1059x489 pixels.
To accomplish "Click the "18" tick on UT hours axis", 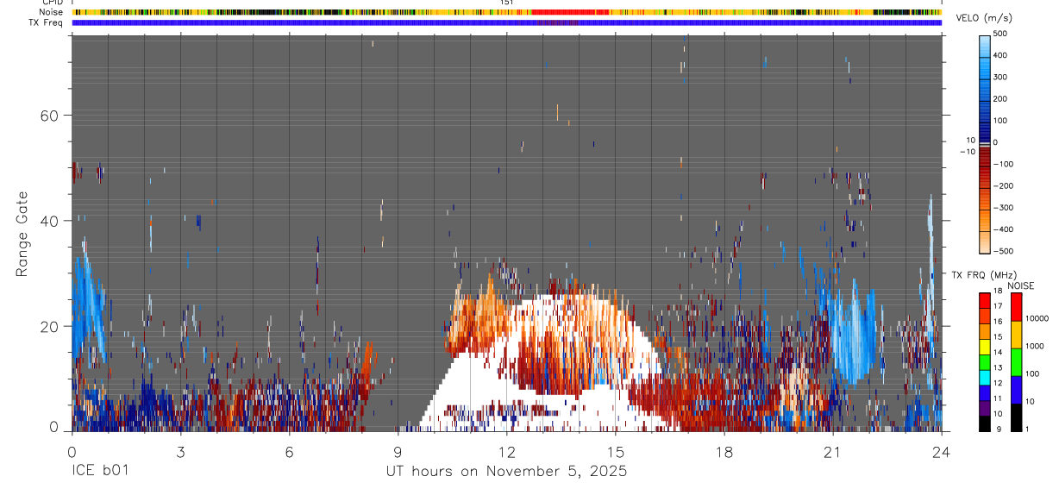I will click(x=724, y=451).
